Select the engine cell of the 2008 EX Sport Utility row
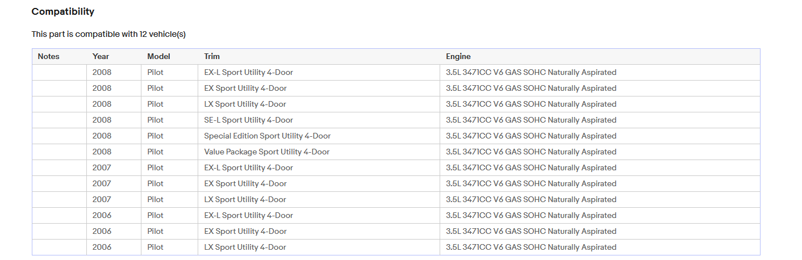 600,88
